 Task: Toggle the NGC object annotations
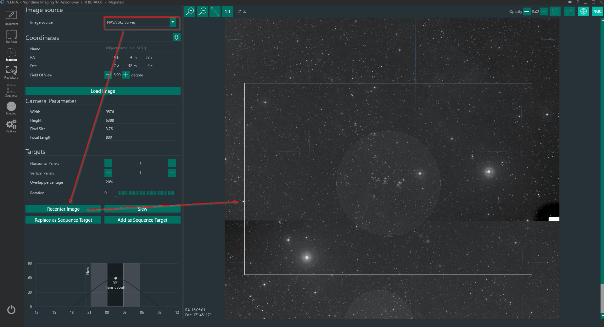click(x=597, y=12)
